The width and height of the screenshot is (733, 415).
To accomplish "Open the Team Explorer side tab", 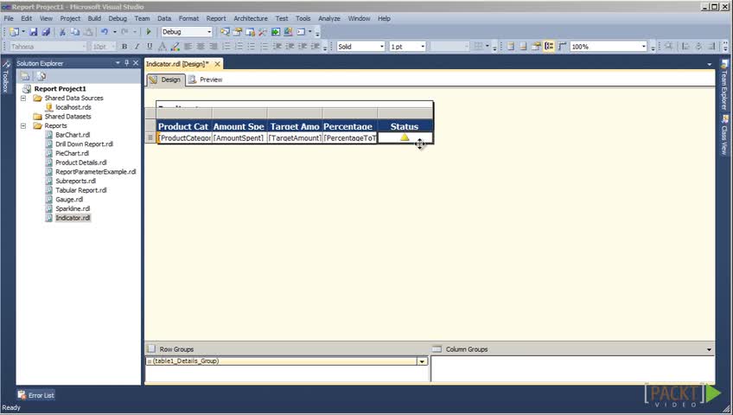I will click(724, 86).
